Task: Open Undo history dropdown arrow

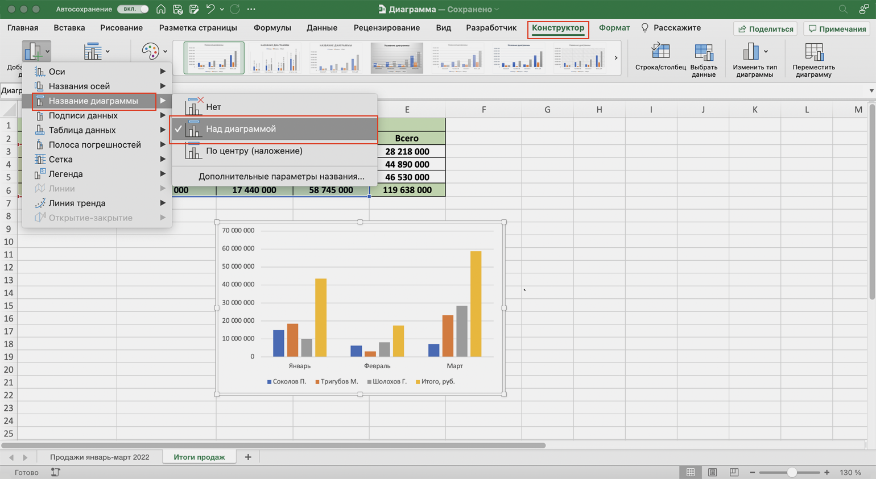Action: click(222, 9)
